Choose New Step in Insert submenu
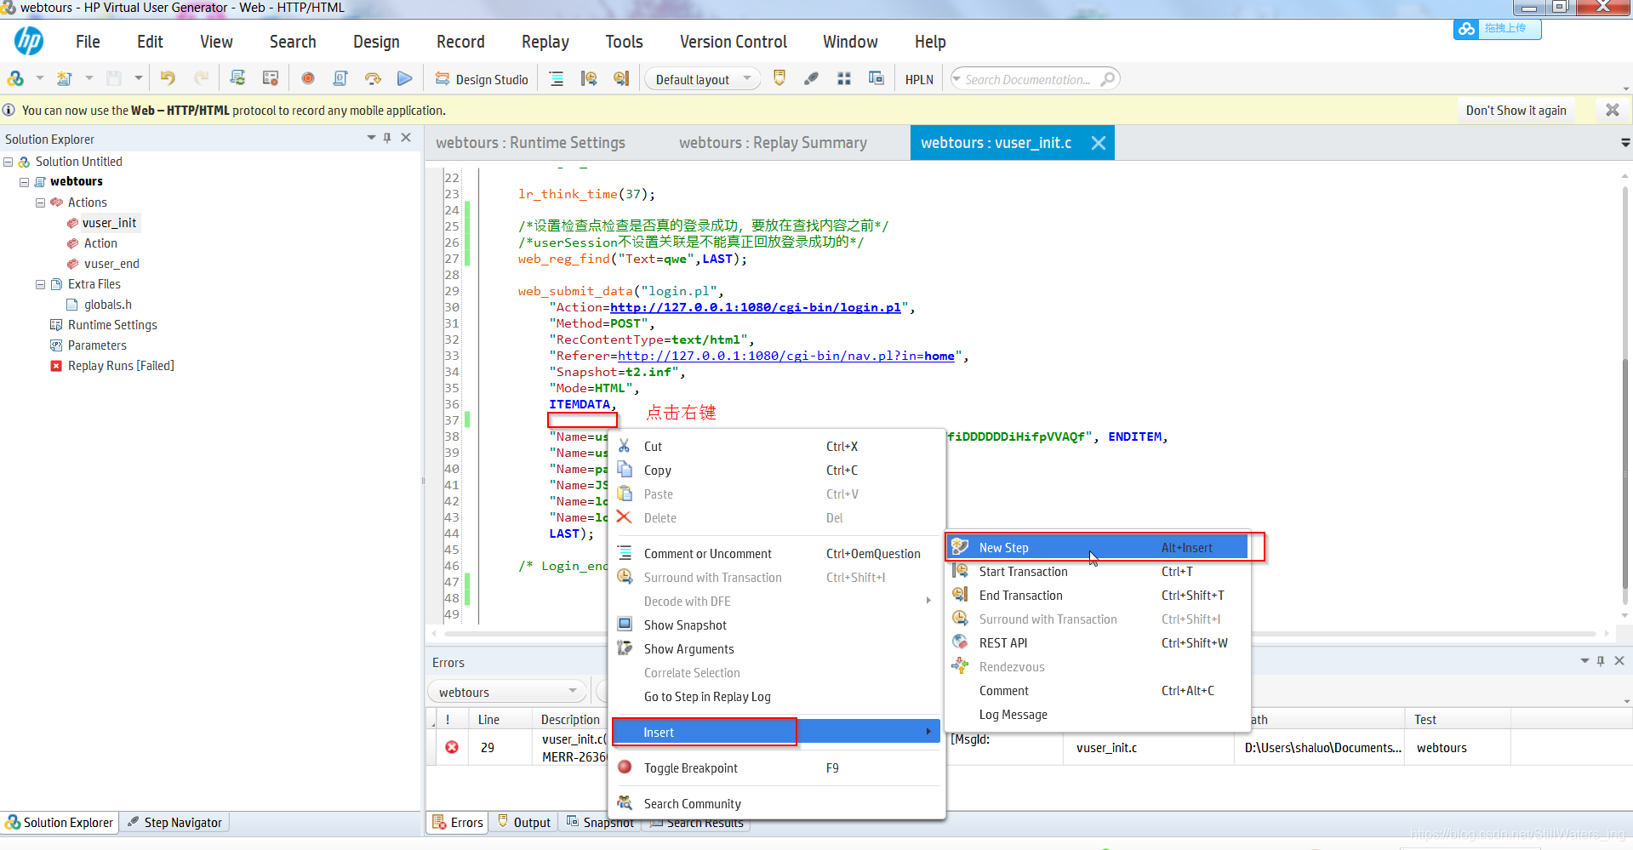This screenshot has height=850, width=1633. [1098, 548]
